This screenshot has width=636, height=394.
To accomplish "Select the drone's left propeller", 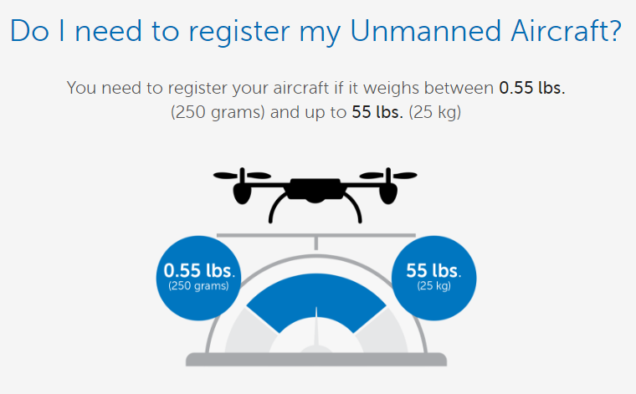I will point(242,175).
